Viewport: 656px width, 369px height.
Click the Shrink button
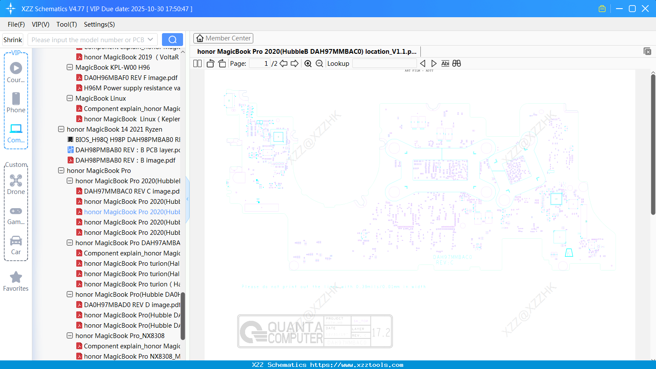click(13, 40)
